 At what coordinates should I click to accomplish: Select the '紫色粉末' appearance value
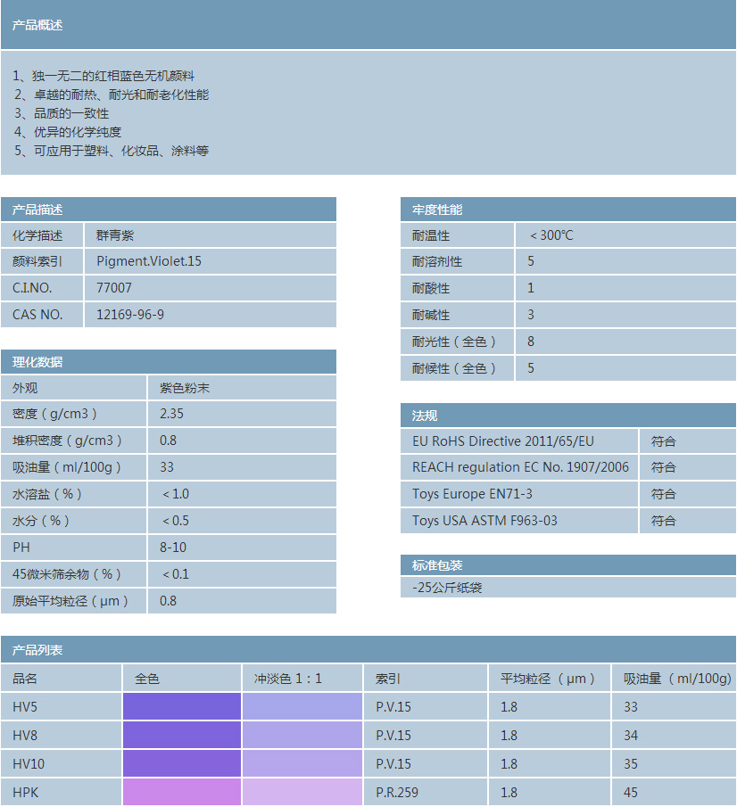[x=185, y=388]
